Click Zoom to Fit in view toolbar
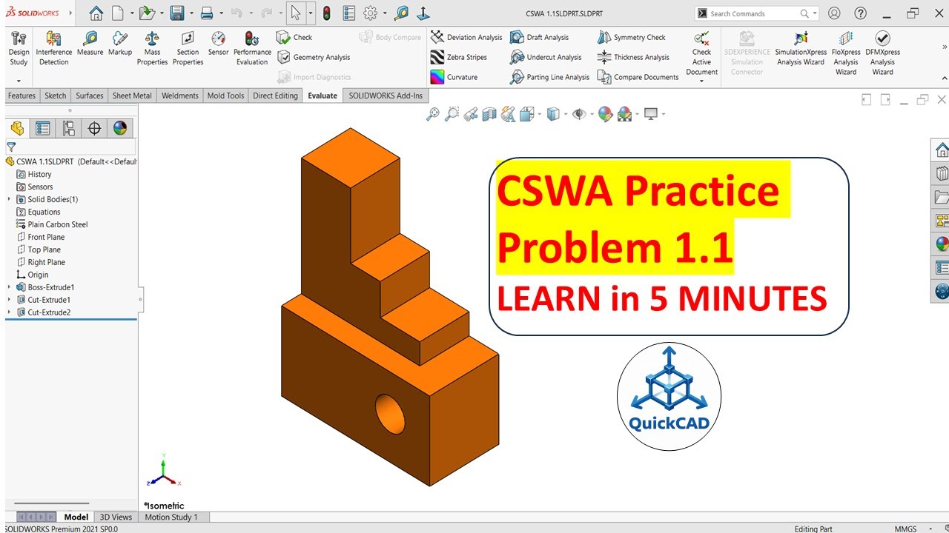949x533 pixels. (x=432, y=114)
